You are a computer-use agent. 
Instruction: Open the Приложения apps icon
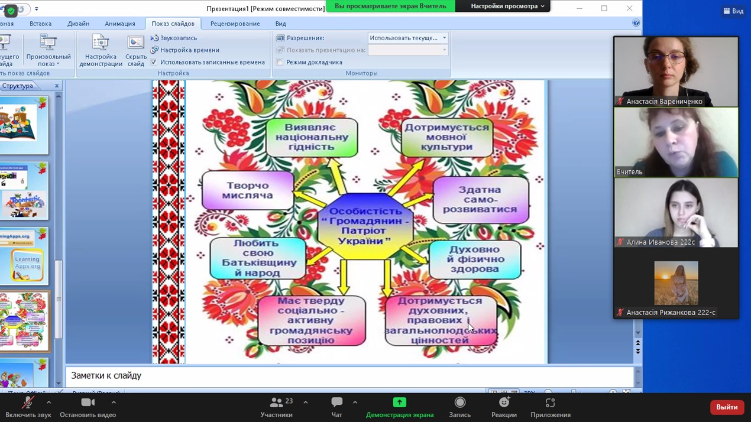(x=550, y=403)
